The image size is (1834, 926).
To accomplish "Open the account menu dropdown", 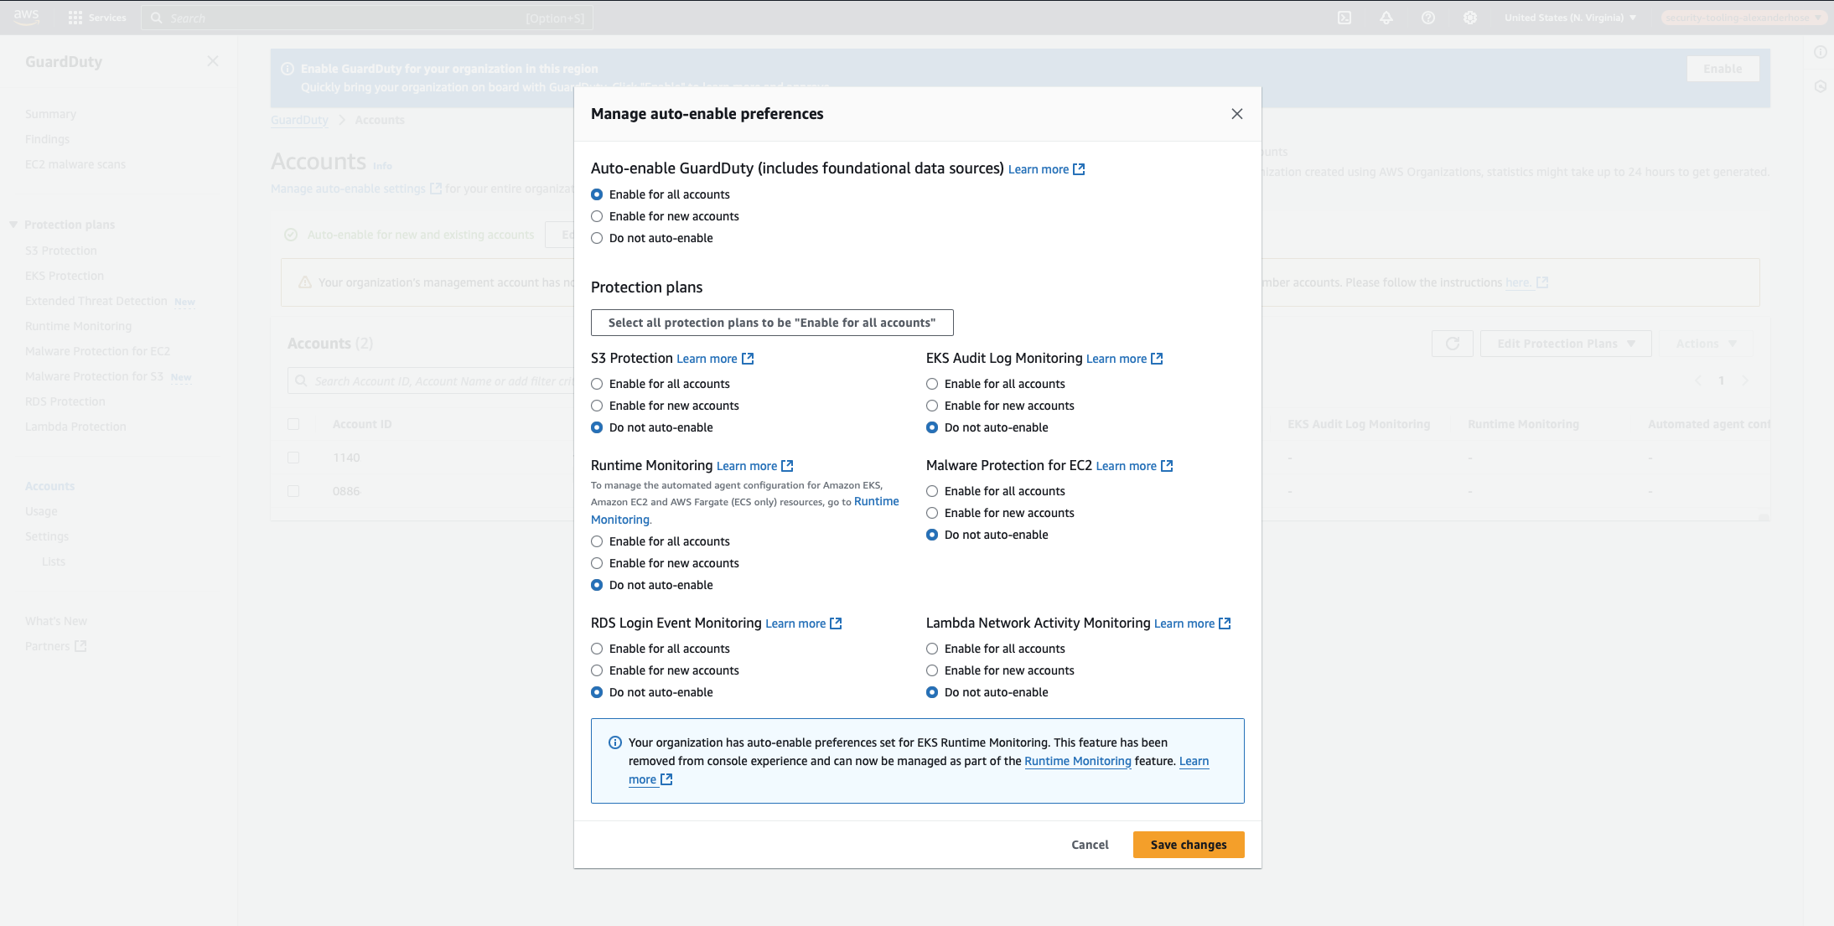I will 1743,18.
